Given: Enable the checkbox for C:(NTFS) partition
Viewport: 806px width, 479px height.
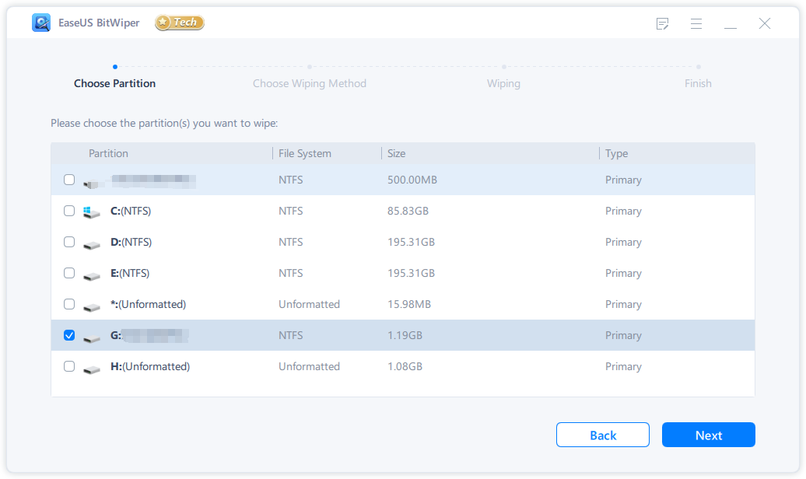Looking at the screenshot, I should point(69,211).
